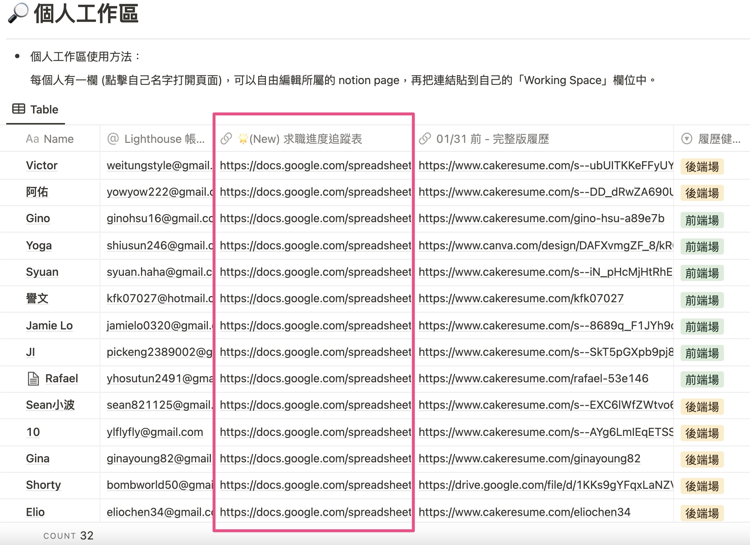Open the 01/31 前 - 完整版履歷 column menu

click(x=492, y=139)
